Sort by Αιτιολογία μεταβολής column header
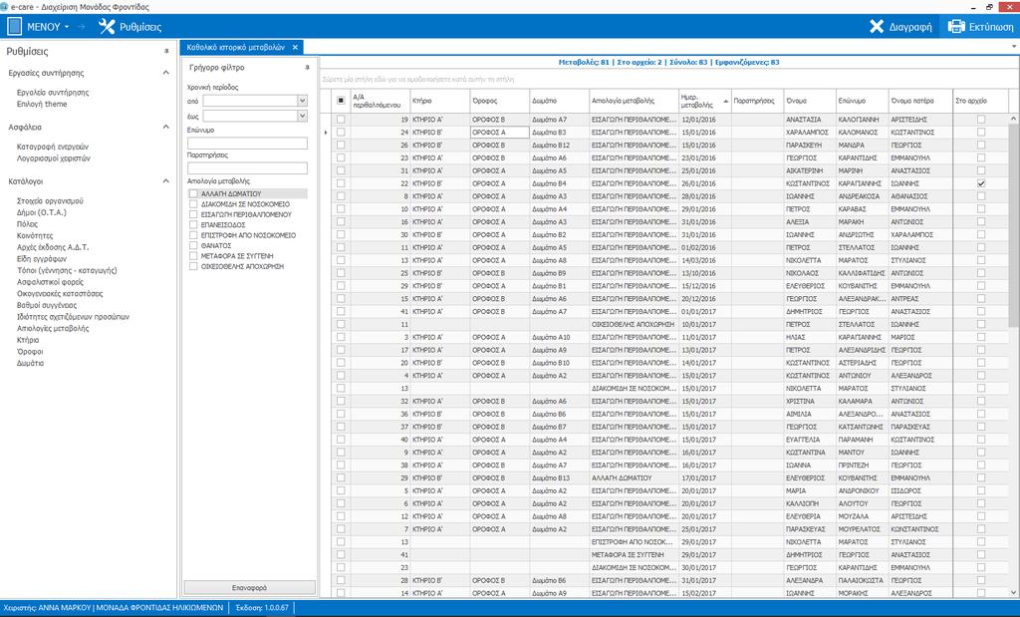Screen dimensions: 1020x617 point(634,101)
